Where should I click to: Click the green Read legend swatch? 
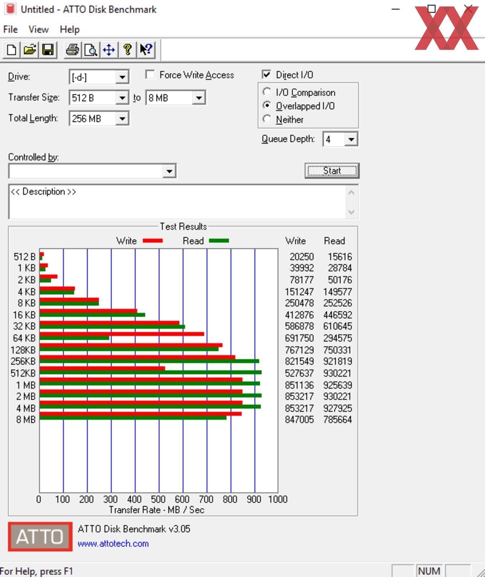[219, 241]
